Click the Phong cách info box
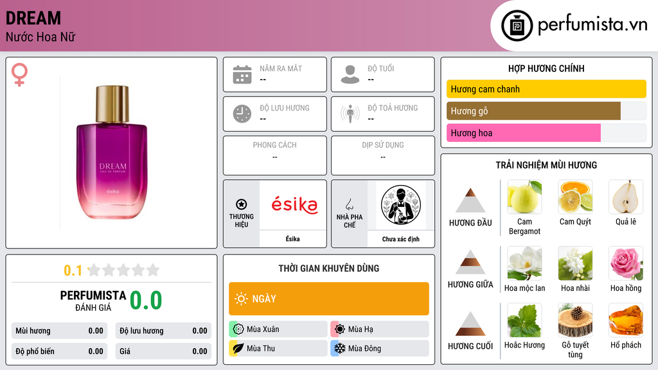This screenshot has width=658, height=370. pos(275,155)
